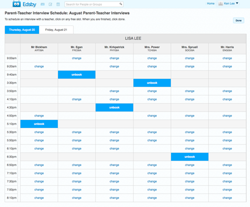Click the Done button
Image resolution: width=250 pixels, height=207 pixels.
(238, 20)
